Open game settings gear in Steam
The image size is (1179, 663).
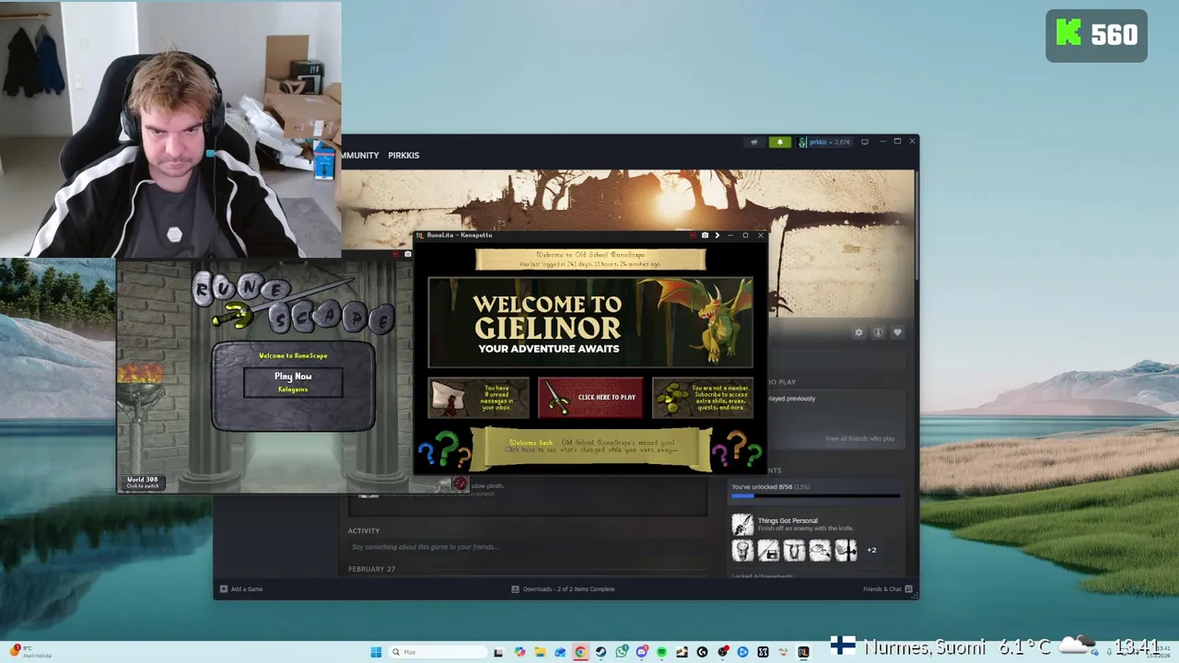(858, 332)
